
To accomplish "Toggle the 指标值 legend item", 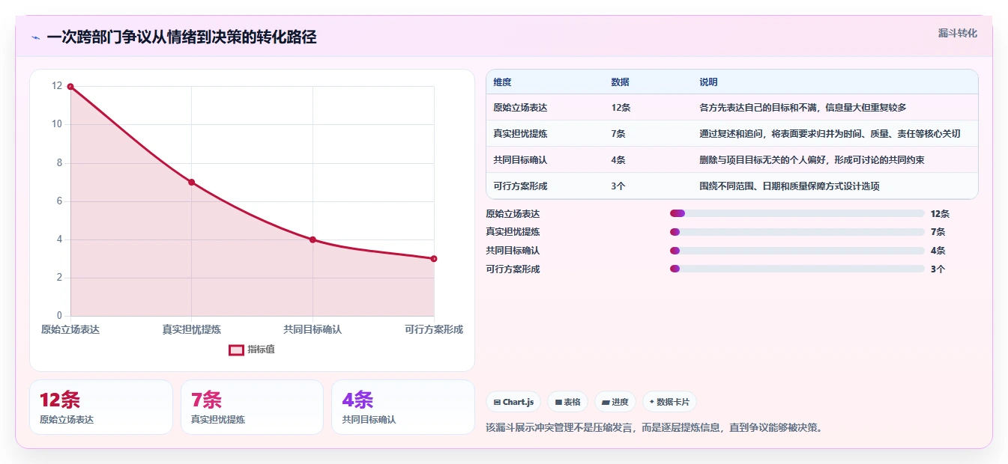I will [x=252, y=349].
